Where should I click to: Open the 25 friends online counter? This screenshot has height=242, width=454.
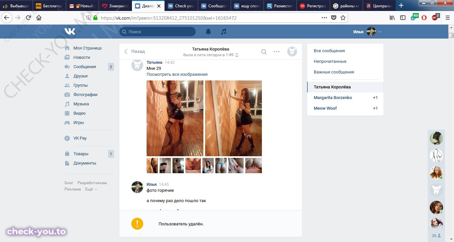[436, 236]
